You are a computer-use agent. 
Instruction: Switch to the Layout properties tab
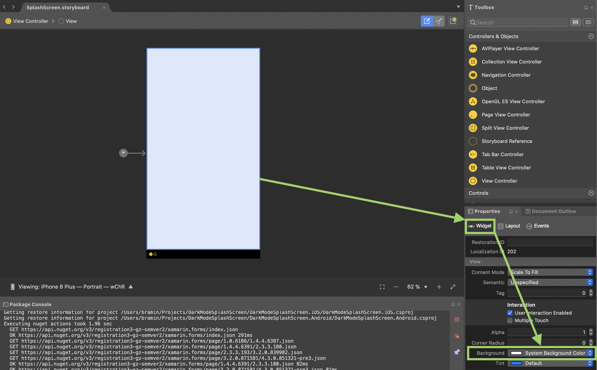coord(509,226)
